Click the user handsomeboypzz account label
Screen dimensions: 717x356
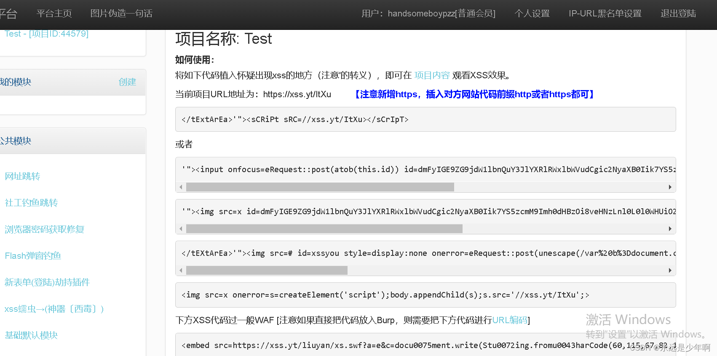[428, 13]
